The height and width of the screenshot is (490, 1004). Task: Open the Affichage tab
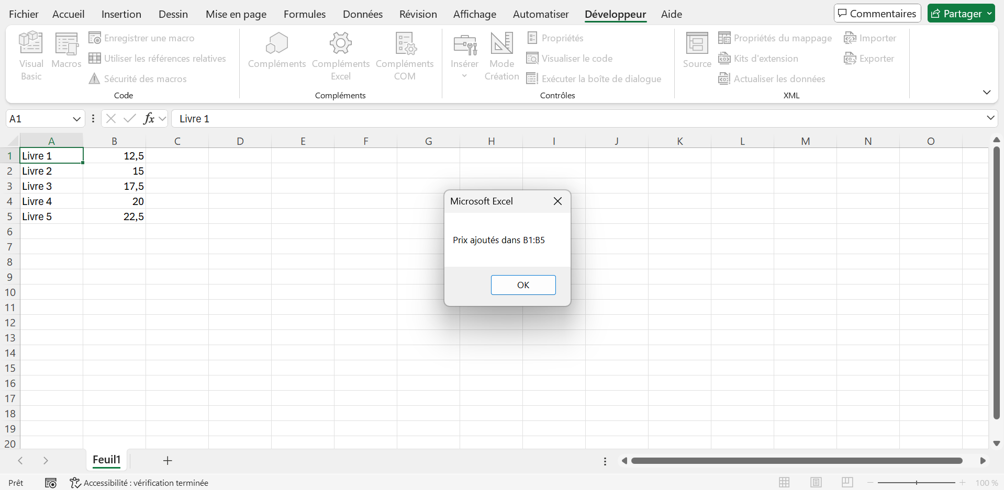click(x=475, y=14)
